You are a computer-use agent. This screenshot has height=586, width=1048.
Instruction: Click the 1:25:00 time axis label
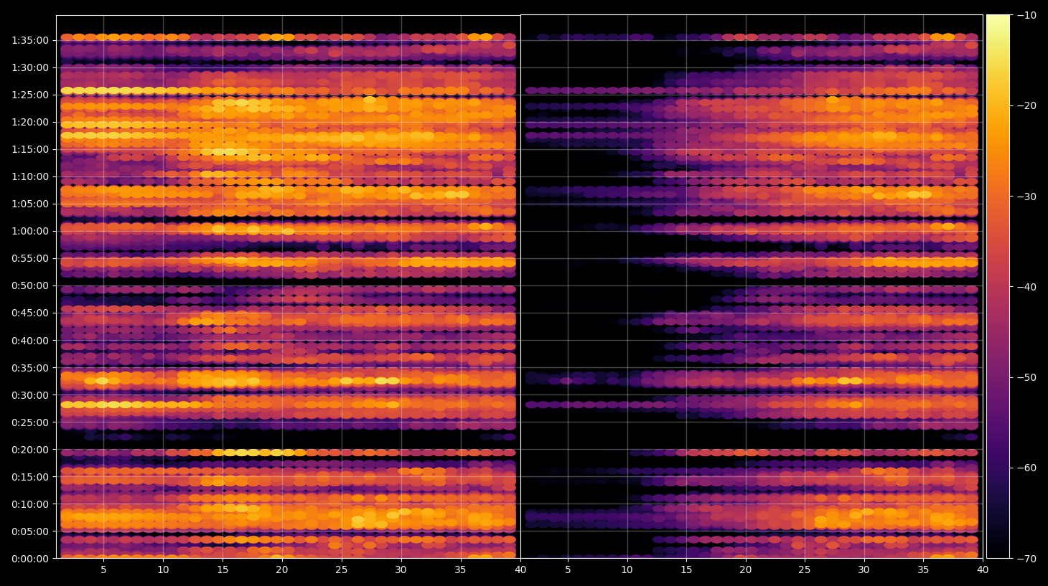click(x=30, y=95)
